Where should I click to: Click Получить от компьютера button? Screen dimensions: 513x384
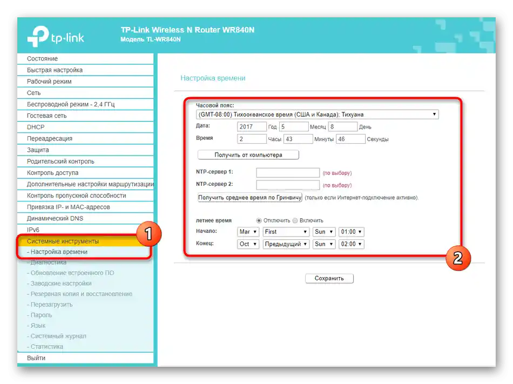[248, 155]
